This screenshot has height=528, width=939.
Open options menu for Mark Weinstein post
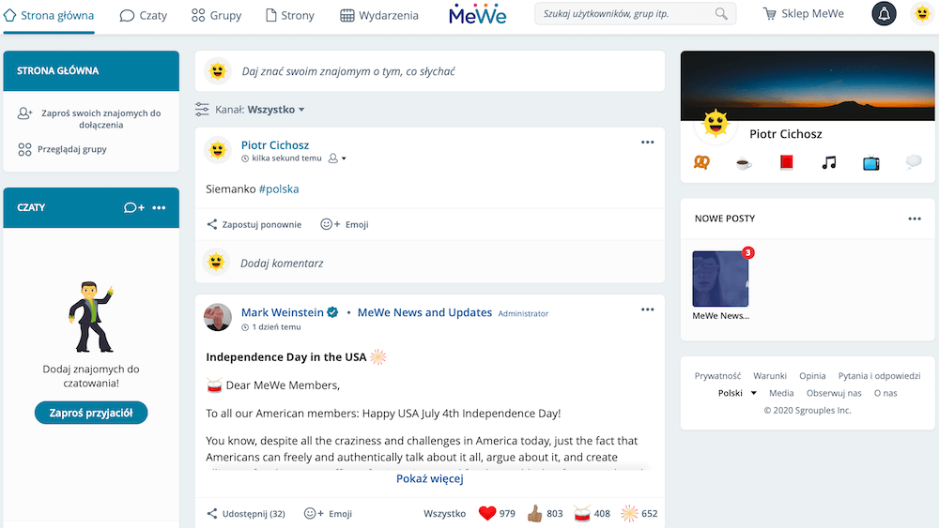(x=647, y=309)
